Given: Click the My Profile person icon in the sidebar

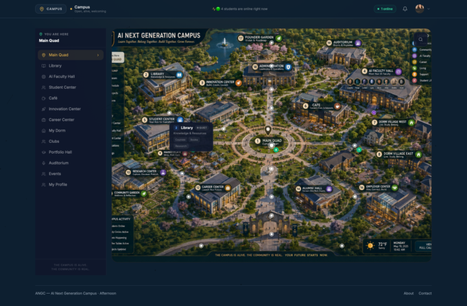Looking at the screenshot, I should point(43,185).
